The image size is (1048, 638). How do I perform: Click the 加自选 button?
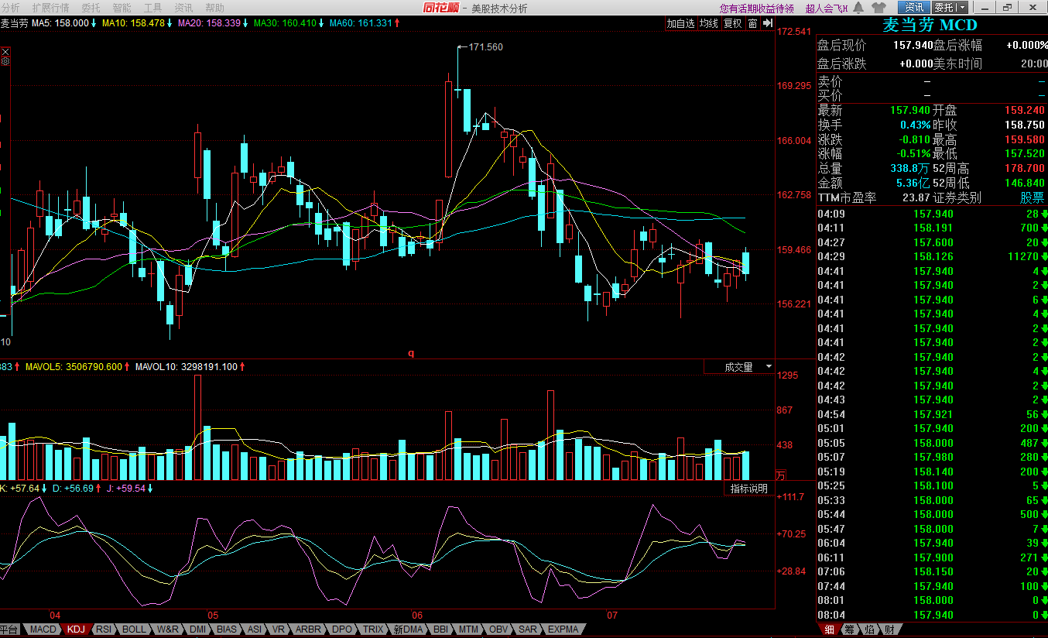click(680, 23)
